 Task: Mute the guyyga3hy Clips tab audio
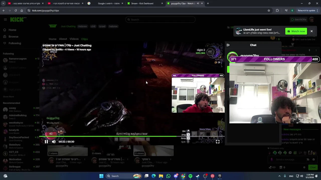pyautogui.click(x=198, y=3)
